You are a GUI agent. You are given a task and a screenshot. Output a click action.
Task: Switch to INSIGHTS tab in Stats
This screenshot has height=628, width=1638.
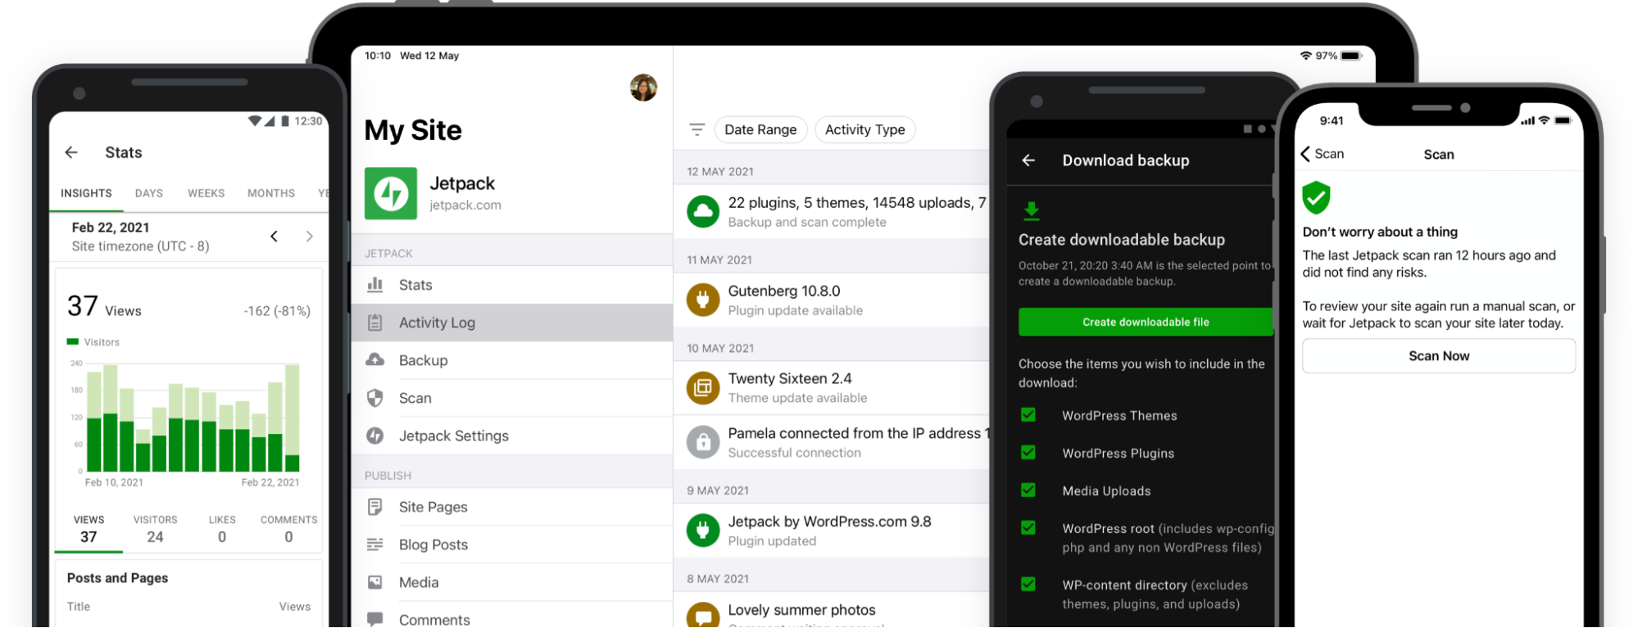pyautogui.click(x=86, y=193)
